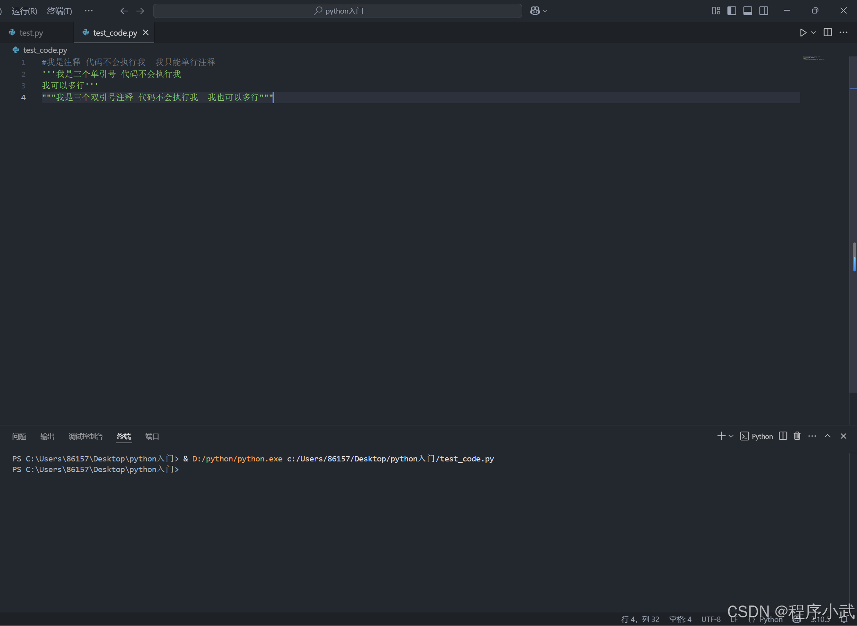Open the customize layout icon
The image size is (857, 626).
(x=716, y=11)
